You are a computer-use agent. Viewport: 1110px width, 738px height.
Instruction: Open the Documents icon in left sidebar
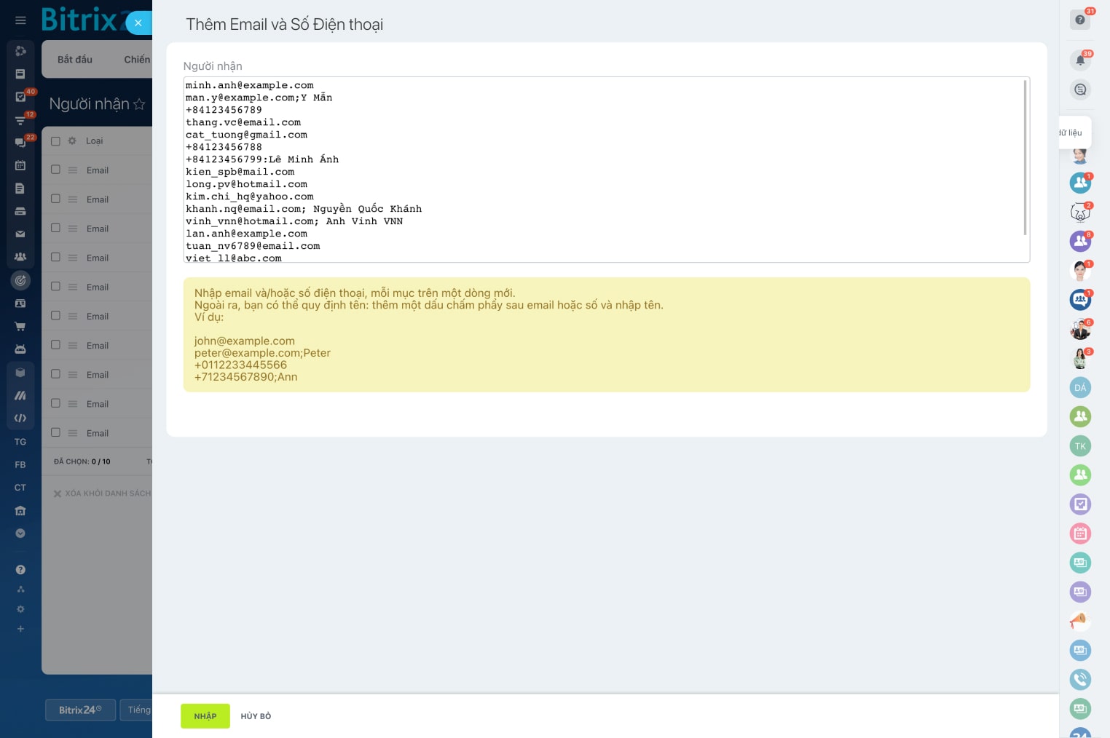click(x=20, y=189)
